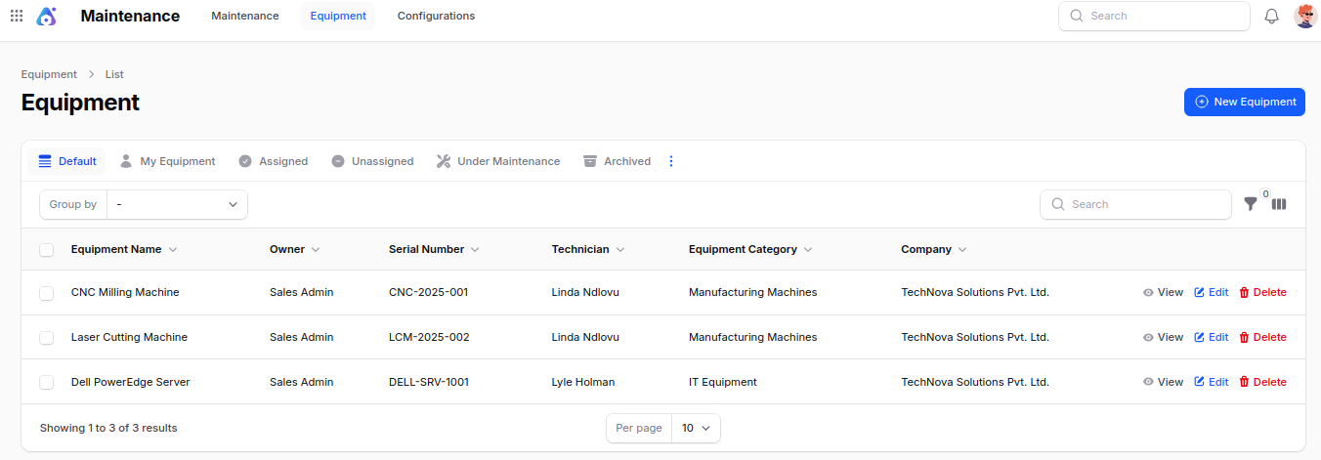Viewport: 1321px width, 460px height.
Task: Switch to the Under Maintenance tab
Action: pos(498,161)
